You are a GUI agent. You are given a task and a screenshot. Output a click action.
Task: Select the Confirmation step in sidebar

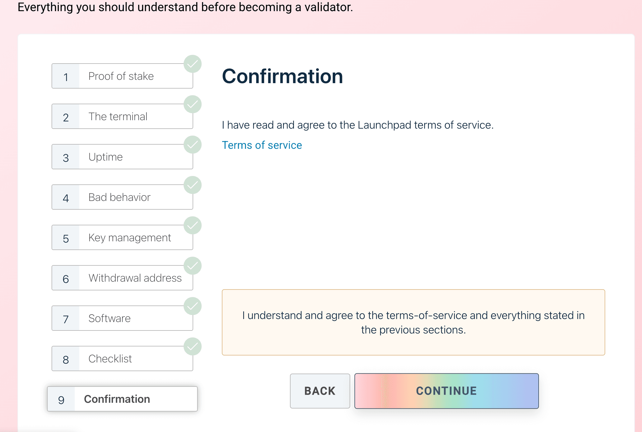[x=122, y=399]
